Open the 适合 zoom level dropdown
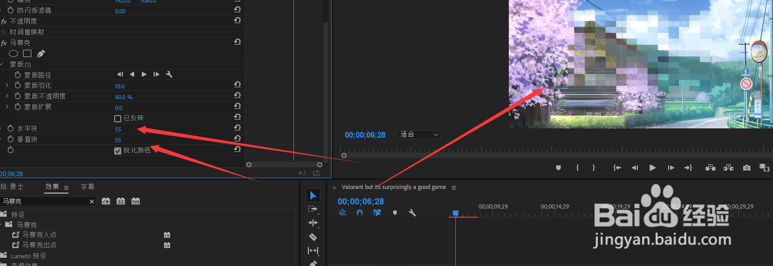Viewport: 773px width, 266px height. [x=419, y=135]
